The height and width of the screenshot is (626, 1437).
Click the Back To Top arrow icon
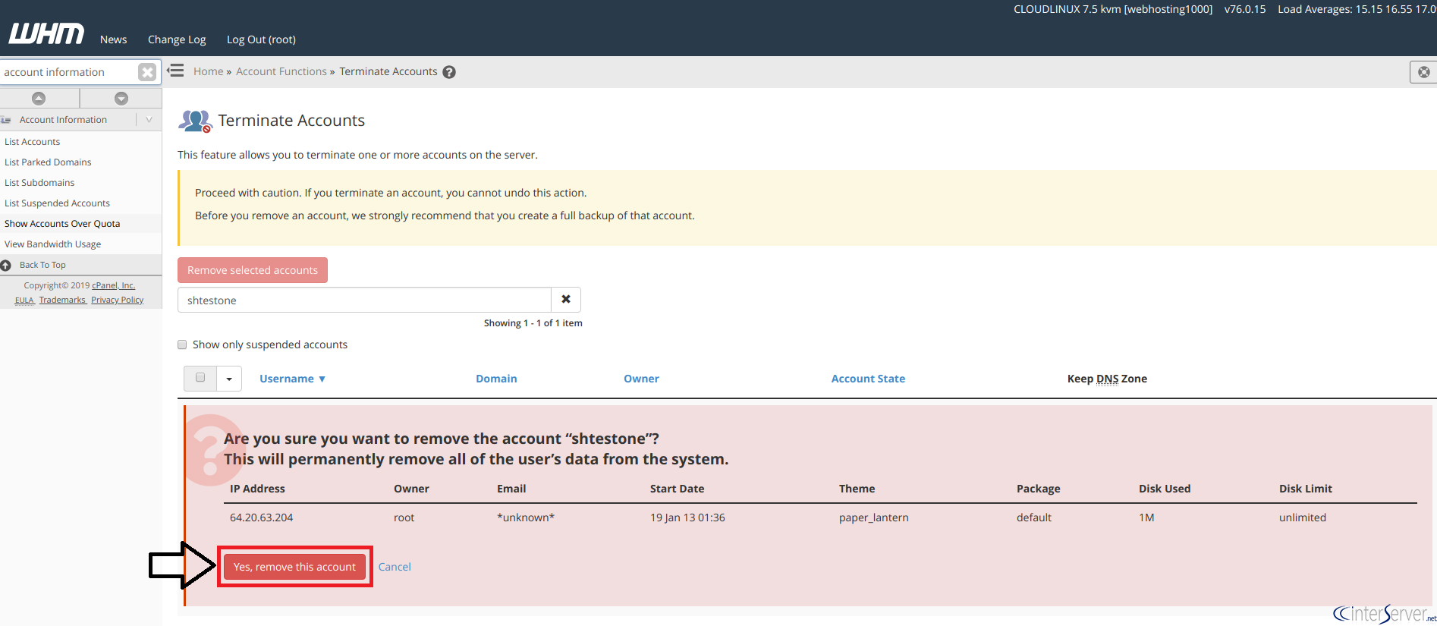tap(6, 265)
